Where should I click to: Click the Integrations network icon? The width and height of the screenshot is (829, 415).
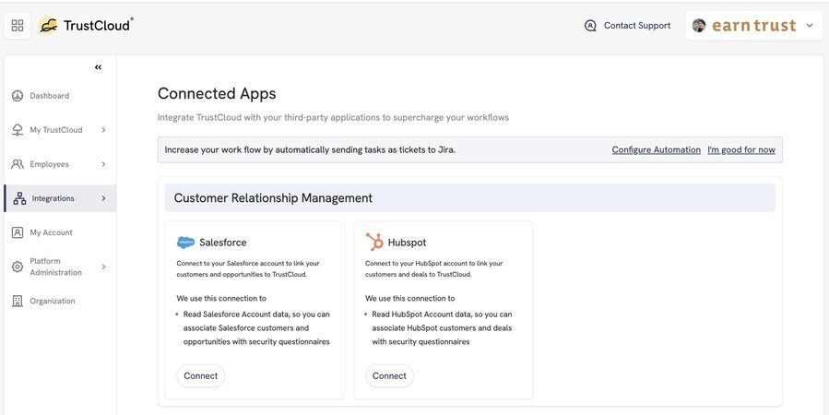pyautogui.click(x=19, y=199)
